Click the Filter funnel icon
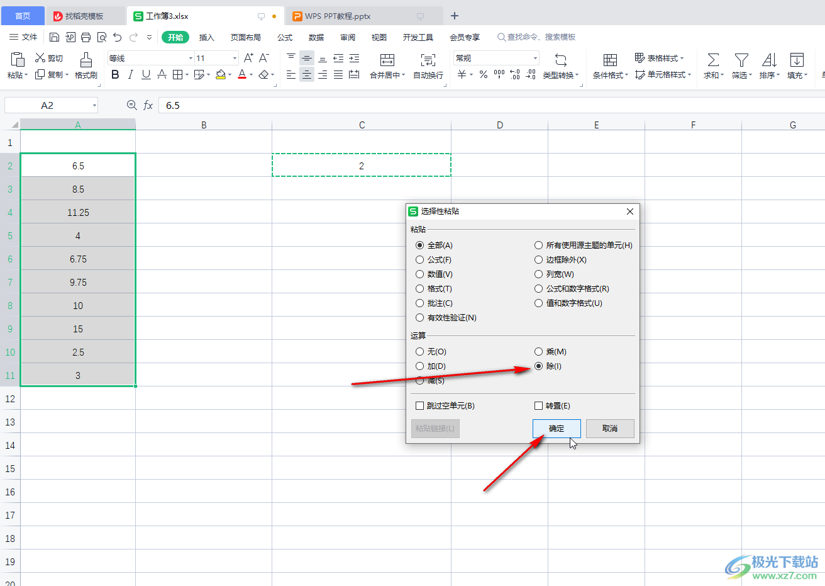 pyautogui.click(x=741, y=60)
